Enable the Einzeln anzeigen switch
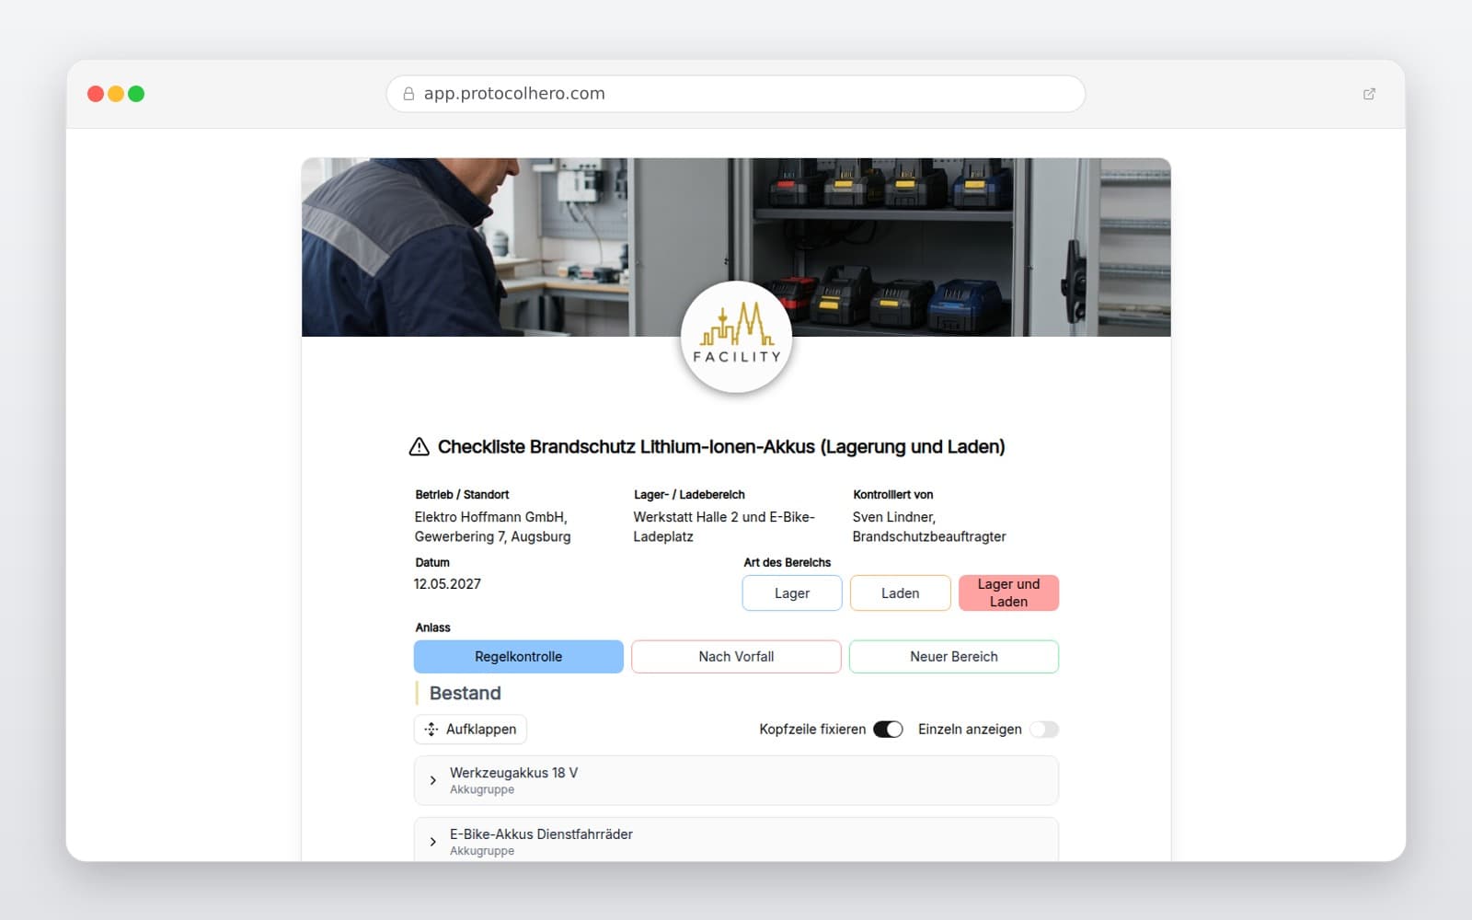The height and width of the screenshot is (920, 1472). point(1044,730)
